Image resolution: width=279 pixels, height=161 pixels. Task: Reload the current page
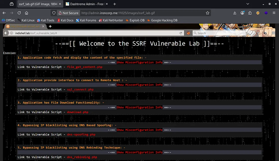[19, 13]
